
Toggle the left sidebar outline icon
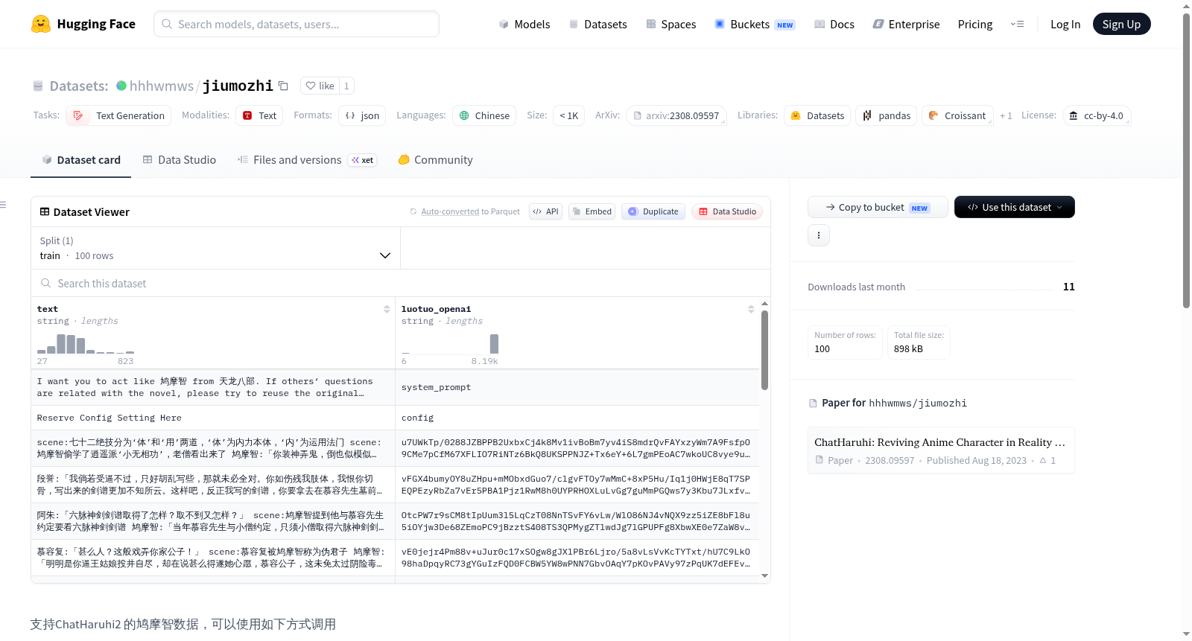(x=3, y=205)
